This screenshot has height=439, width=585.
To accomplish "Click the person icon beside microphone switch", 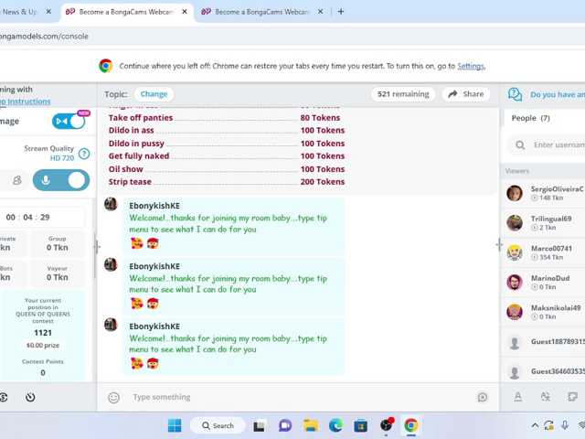I will [x=17, y=181].
